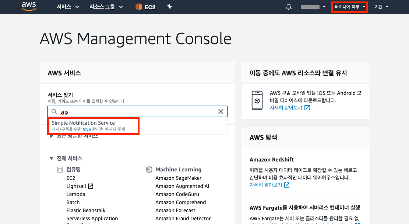Viewport: 409px width, 224px height.
Task: Click the Machine Learning category heading
Action: tap(179, 170)
